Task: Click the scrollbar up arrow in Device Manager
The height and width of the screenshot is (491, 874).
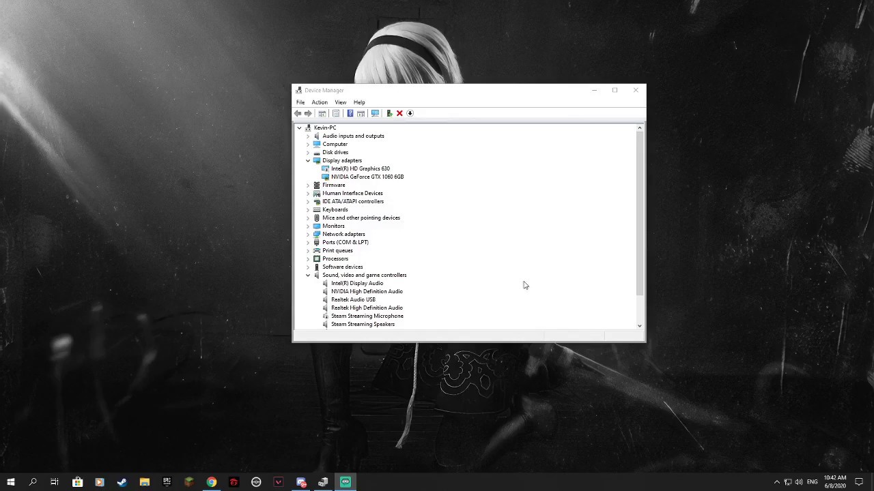Action: pos(640,128)
